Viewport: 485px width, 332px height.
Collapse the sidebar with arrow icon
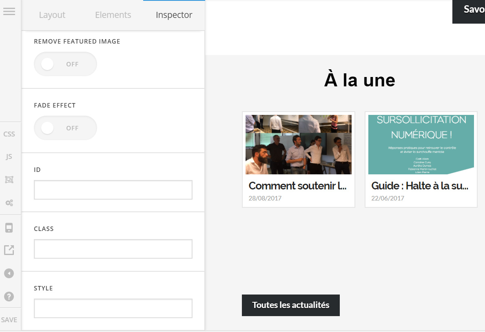9,273
